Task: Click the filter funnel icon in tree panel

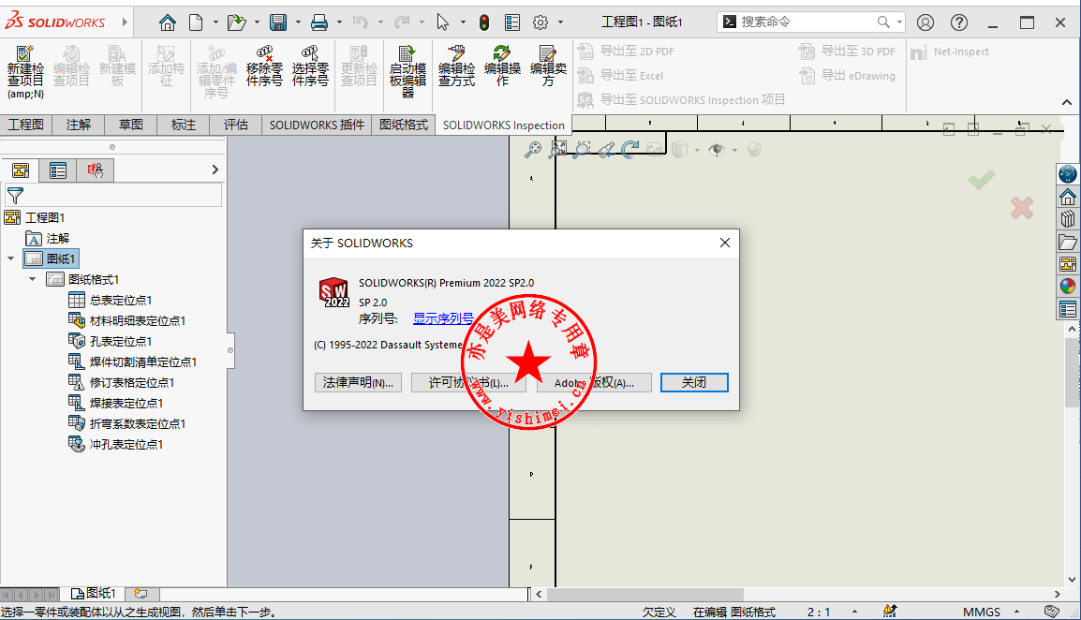Action: pyautogui.click(x=15, y=195)
